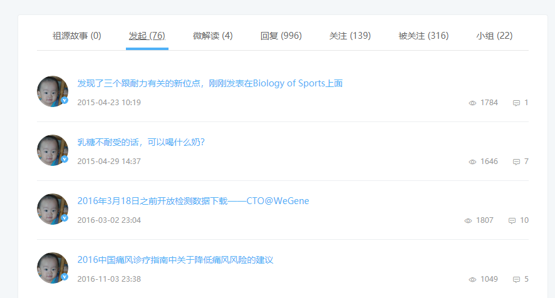
Task: Click eye views icon next to 1784
Action: (x=472, y=103)
